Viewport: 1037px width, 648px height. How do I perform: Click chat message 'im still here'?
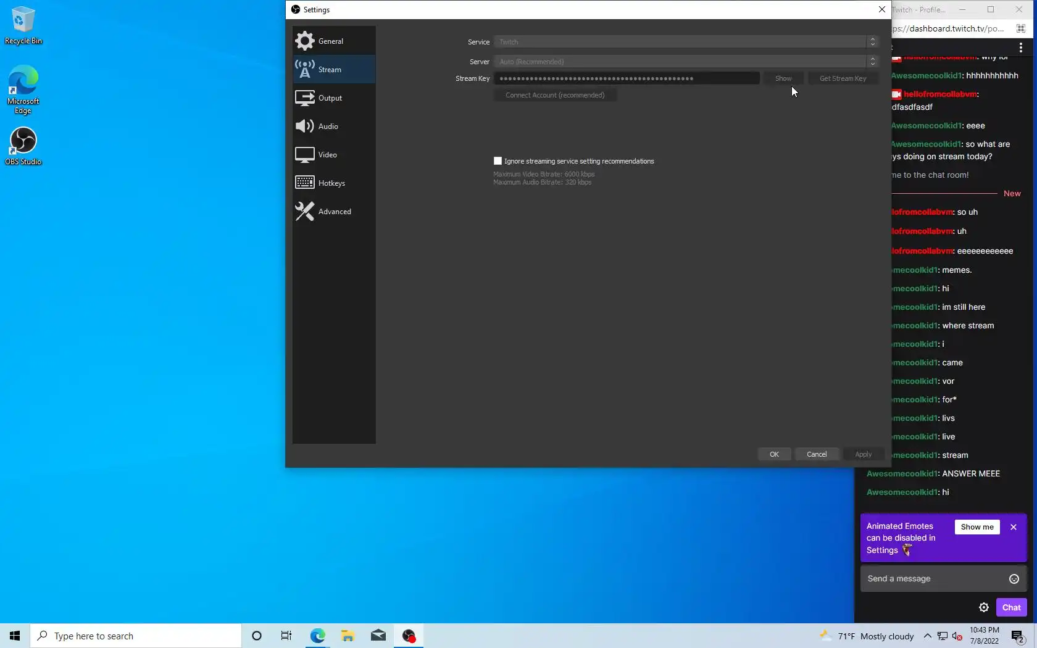tap(964, 307)
